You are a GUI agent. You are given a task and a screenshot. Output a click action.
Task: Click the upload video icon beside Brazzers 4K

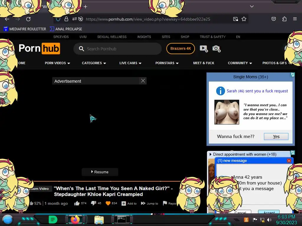coord(204,49)
